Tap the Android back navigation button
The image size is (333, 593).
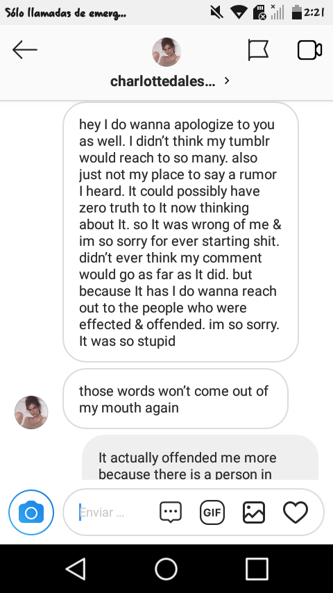[x=76, y=569]
